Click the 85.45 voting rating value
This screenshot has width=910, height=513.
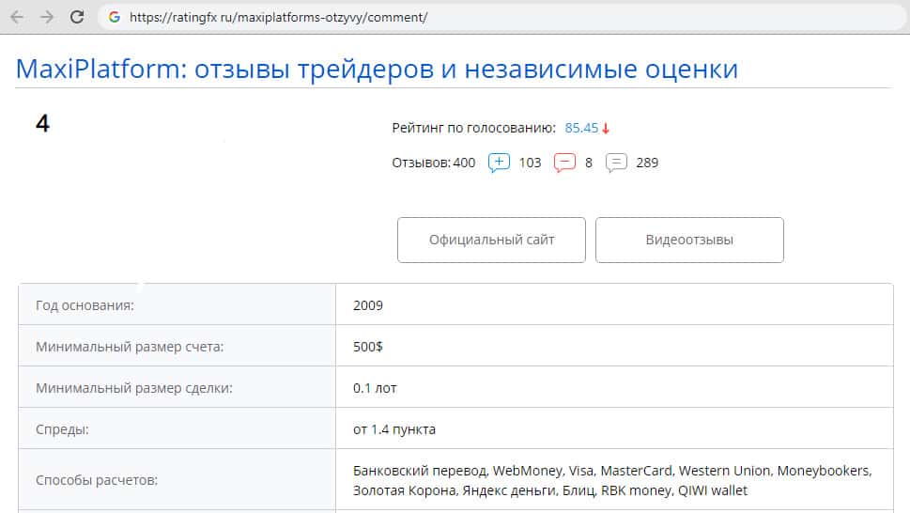581,128
